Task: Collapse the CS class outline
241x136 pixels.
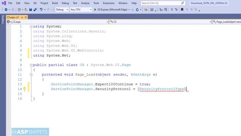Action: [31, 65]
